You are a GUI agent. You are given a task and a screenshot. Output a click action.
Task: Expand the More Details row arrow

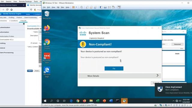(x=157, y=75)
